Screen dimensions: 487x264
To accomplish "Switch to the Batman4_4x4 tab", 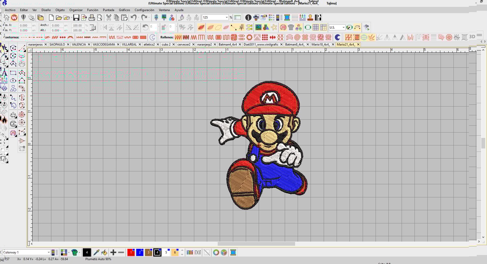I will [x=228, y=44].
